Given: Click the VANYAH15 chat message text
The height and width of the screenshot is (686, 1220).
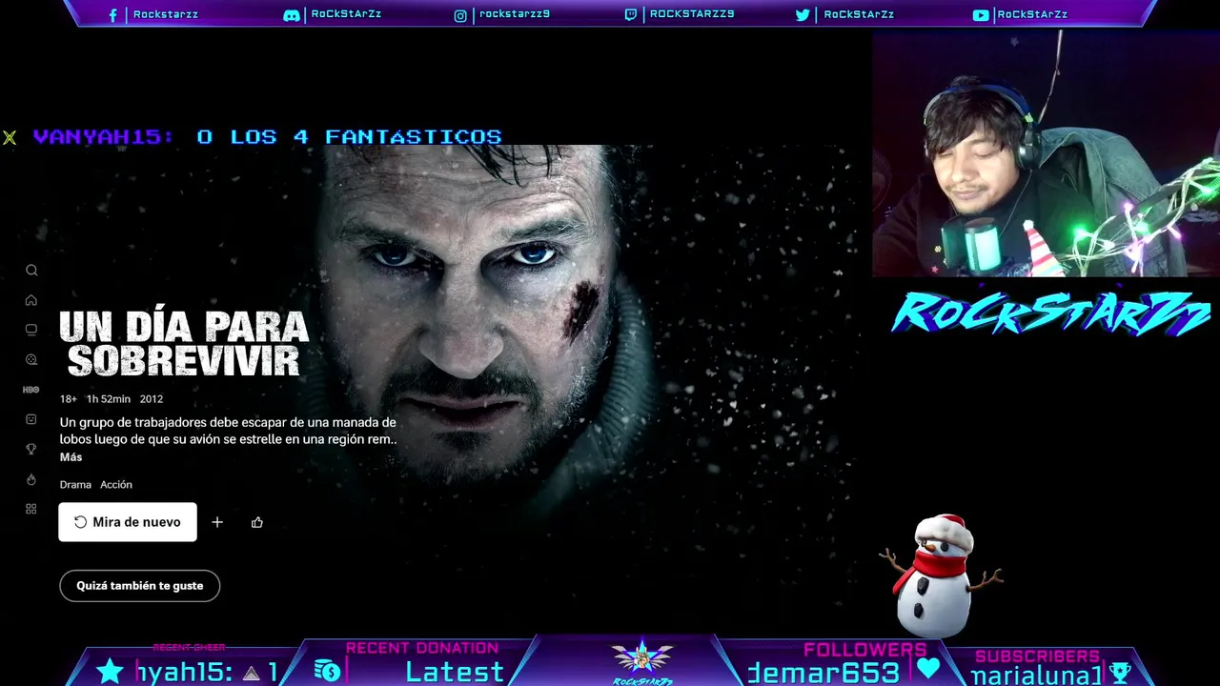Looking at the screenshot, I should pyautogui.click(x=268, y=137).
